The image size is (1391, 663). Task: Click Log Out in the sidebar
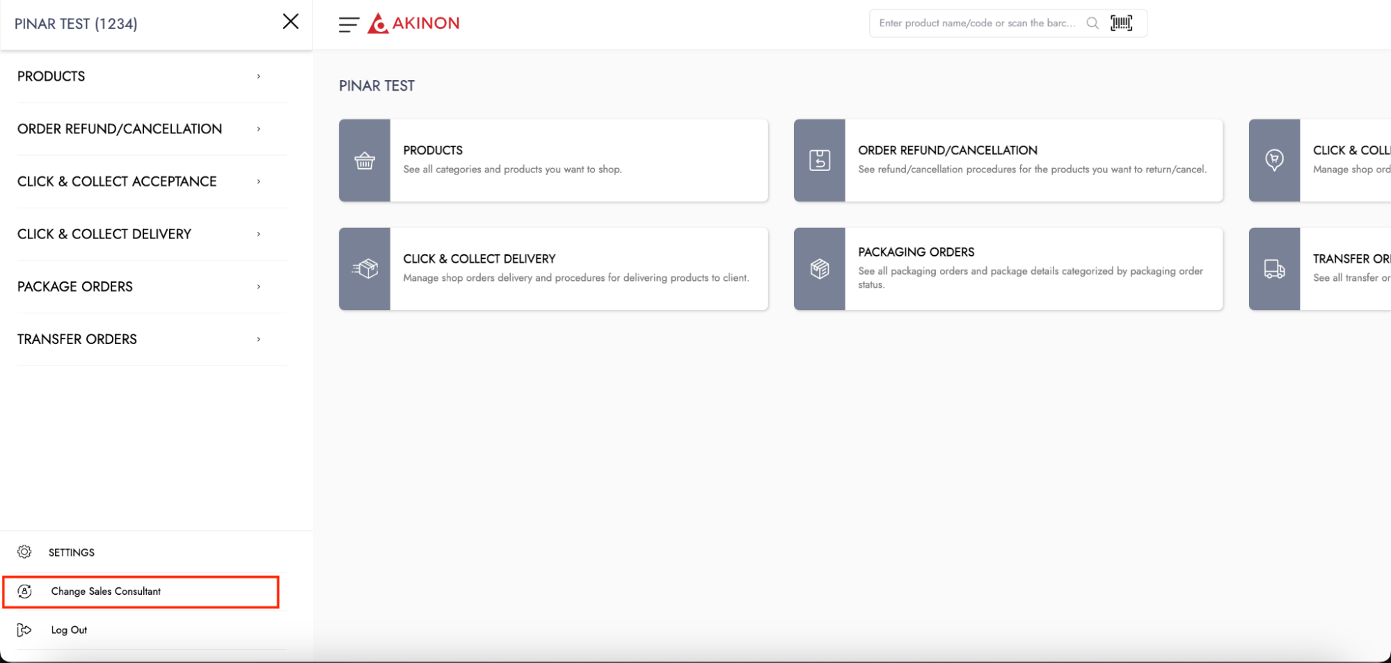[69, 630]
